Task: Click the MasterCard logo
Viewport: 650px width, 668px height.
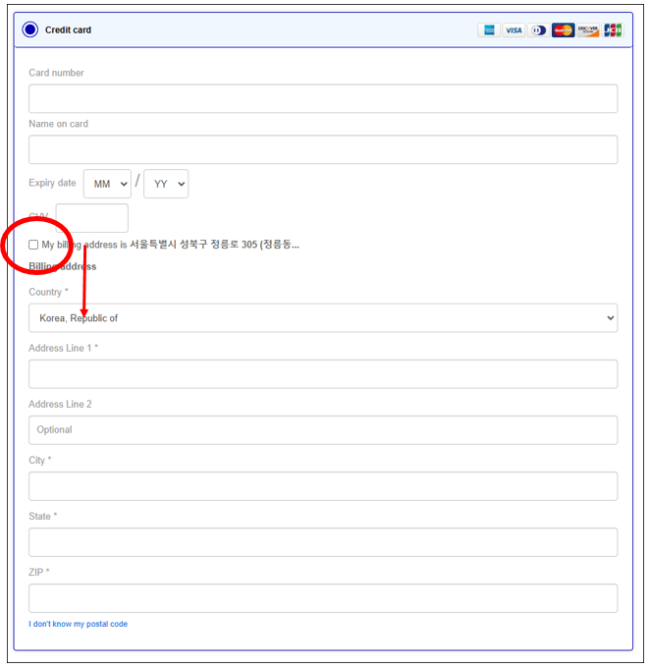Action: [x=563, y=30]
